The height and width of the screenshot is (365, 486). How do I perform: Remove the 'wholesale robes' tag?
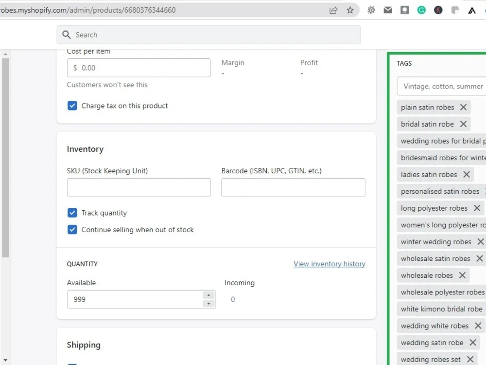click(462, 275)
